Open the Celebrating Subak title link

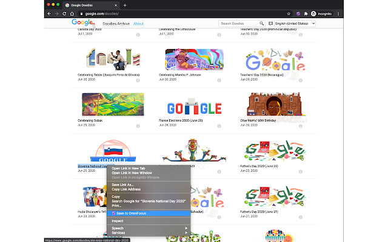[x=90, y=120]
